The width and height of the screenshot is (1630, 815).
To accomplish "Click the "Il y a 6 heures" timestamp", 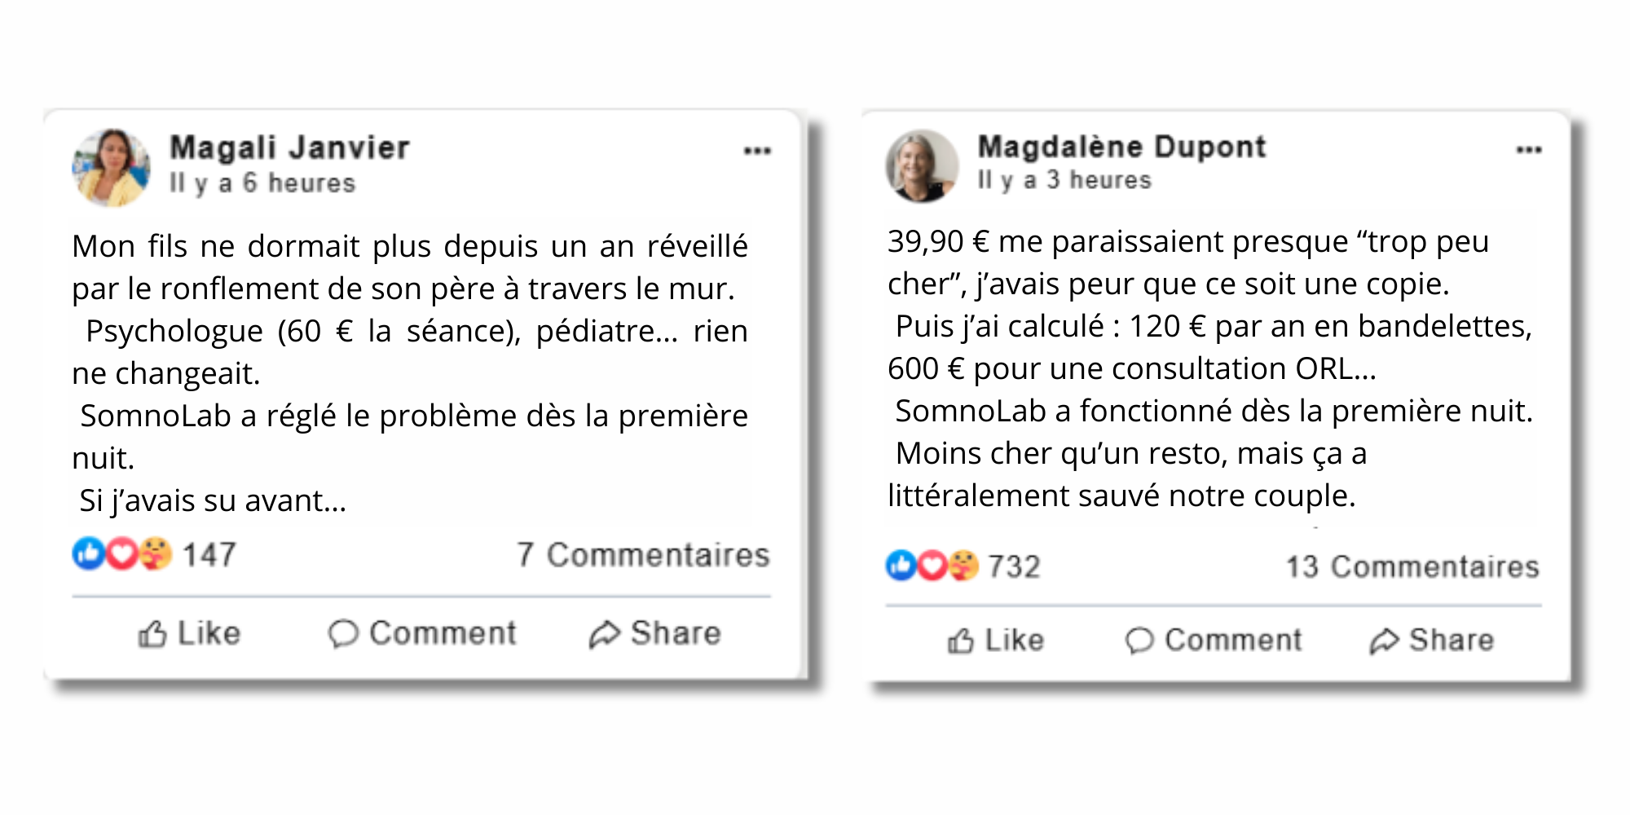I will (262, 183).
